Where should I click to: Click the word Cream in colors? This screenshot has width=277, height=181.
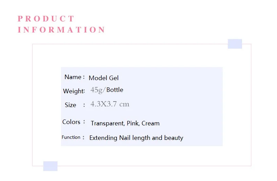pos(151,123)
